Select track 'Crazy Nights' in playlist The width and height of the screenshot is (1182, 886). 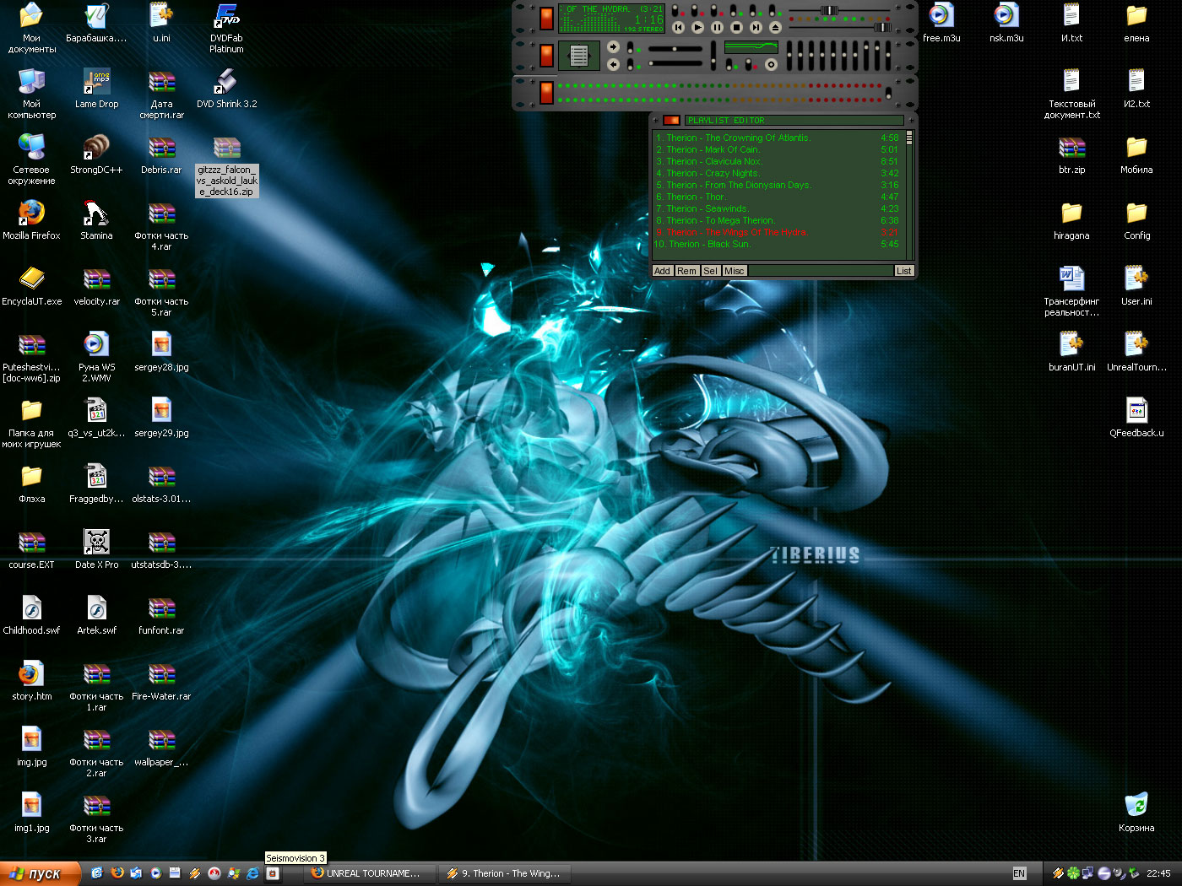(778, 173)
